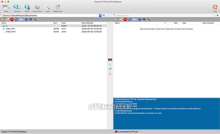
Task: Open Help via the lifebuoy icon
Action: point(215,7)
